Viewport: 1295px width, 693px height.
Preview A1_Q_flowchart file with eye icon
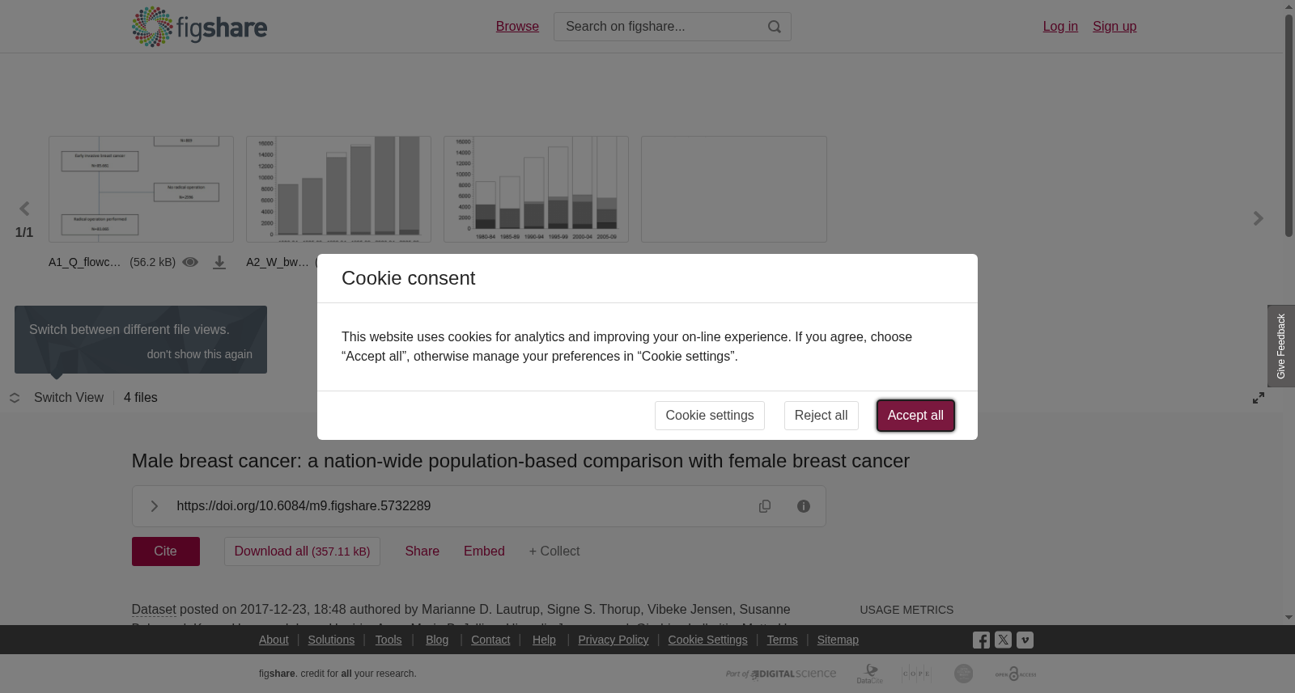[190, 262]
